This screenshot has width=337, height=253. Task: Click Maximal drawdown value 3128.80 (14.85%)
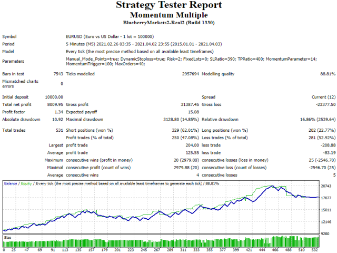tap(181, 120)
